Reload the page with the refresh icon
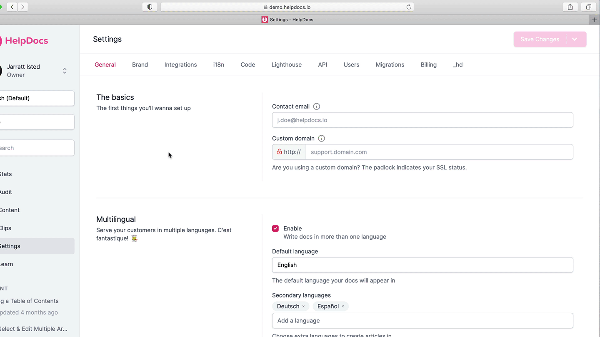 coord(409,7)
